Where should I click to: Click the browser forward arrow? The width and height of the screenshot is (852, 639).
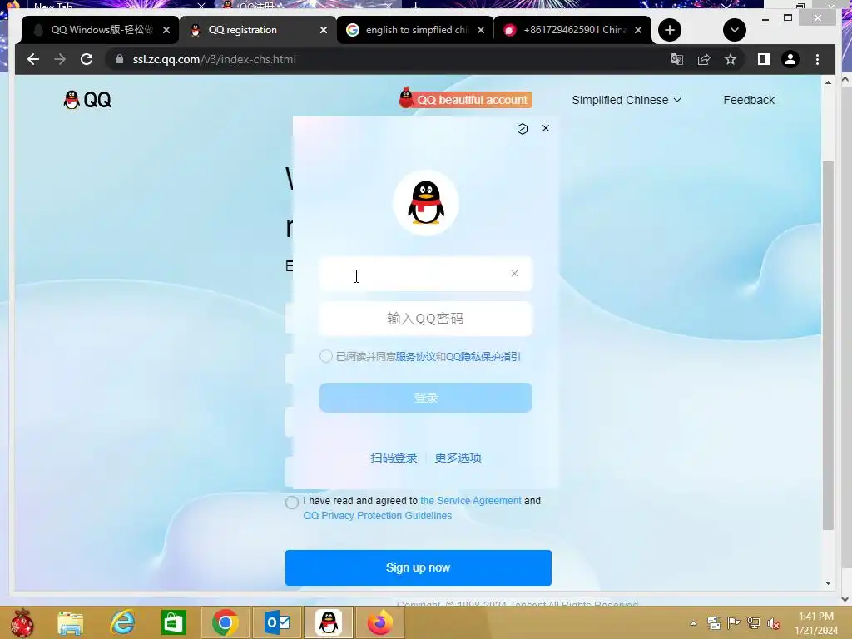click(60, 59)
